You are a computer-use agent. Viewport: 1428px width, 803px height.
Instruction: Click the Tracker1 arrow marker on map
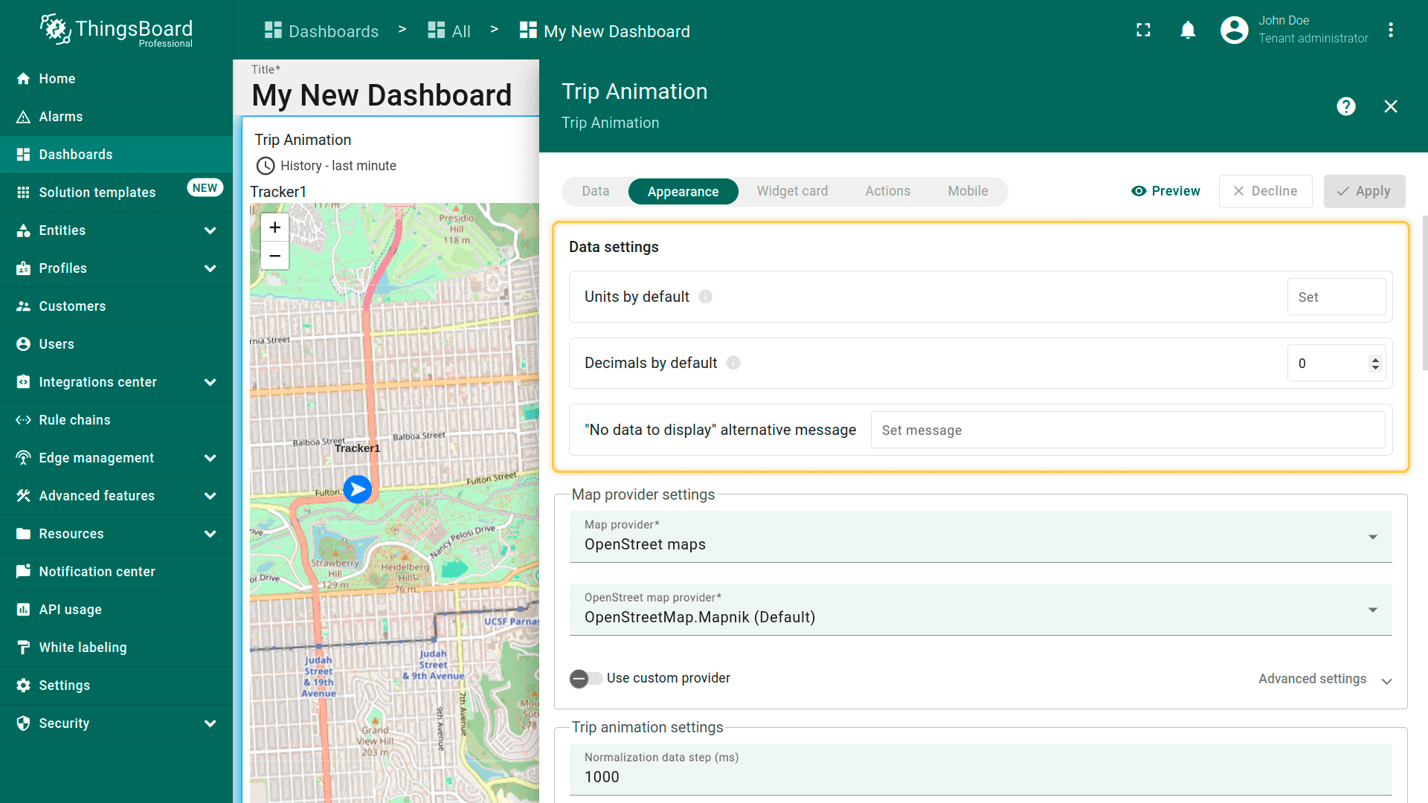358,488
